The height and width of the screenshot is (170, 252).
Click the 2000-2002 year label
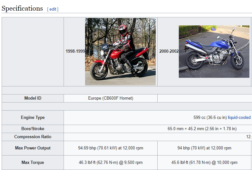pyautogui.click(x=169, y=51)
